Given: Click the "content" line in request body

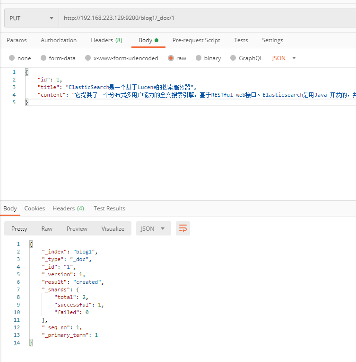Looking at the screenshot, I should [197, 95].
